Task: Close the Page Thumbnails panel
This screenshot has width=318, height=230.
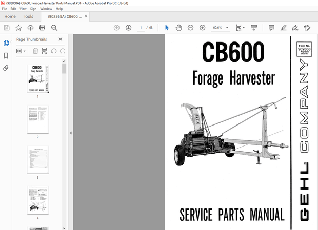Action: pos(61,39)
